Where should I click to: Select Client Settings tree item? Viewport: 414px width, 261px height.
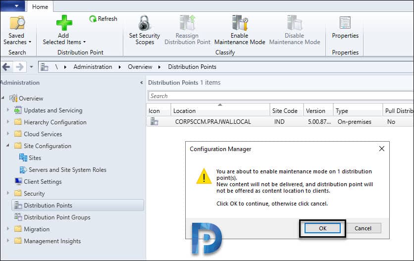43,181
